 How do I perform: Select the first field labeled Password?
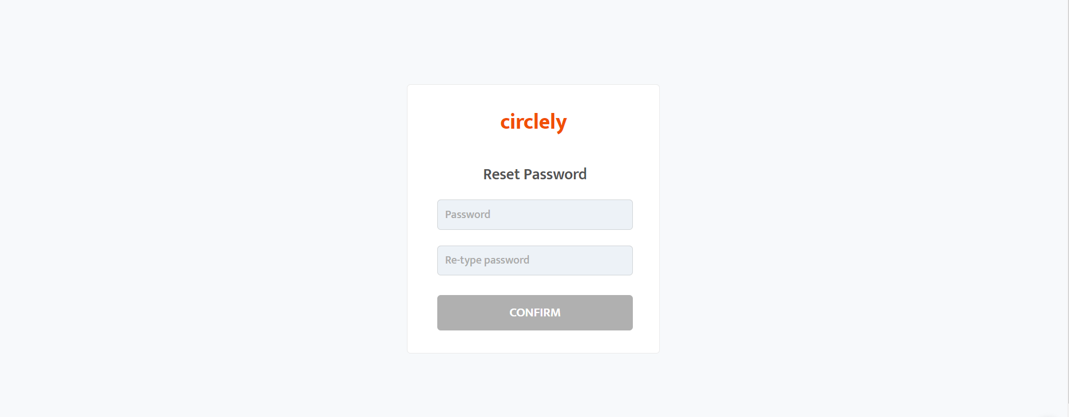(534, 215)
